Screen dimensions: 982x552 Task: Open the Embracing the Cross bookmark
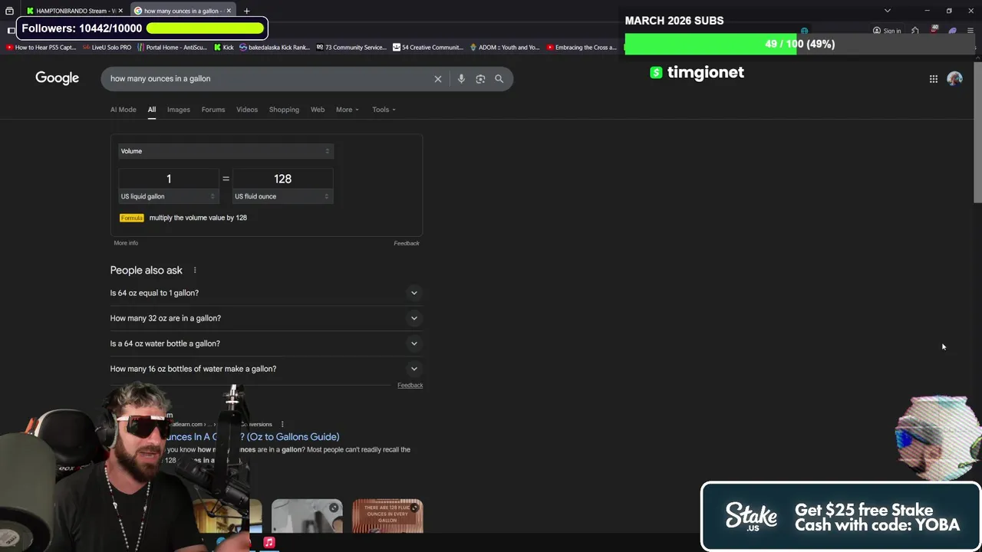[582, 48]
